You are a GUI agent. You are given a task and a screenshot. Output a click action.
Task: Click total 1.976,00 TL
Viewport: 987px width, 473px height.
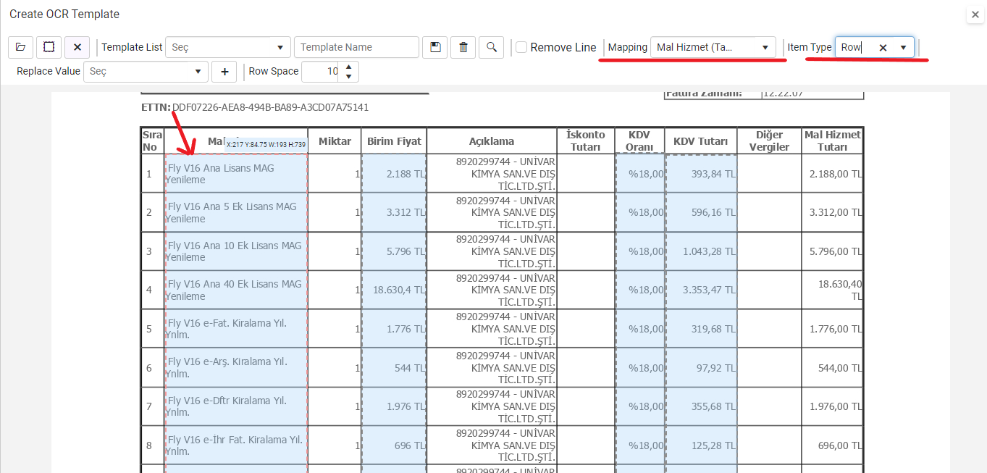click(836, 406)
